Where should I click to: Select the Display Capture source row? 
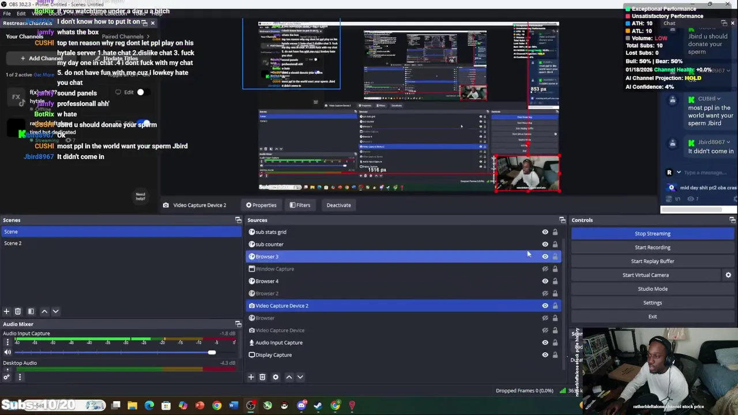tap(404, 355)
